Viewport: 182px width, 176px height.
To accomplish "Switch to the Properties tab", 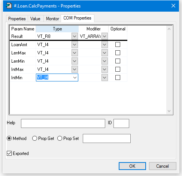I will (17, 19).
